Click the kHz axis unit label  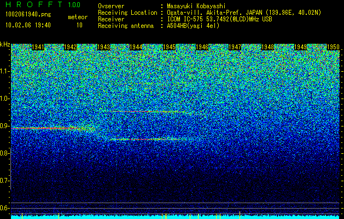5,44
